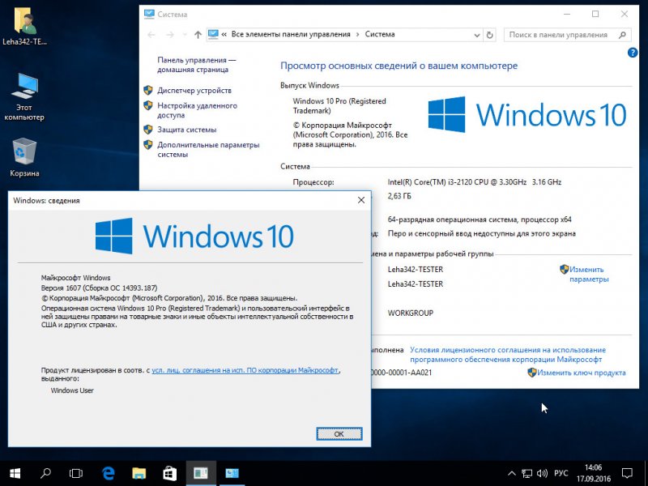Expand the chevron after 'Все элементы панели управления'
Image resolution: width=648 pixels, height=486 pixels.
click(x=357, y=35)
